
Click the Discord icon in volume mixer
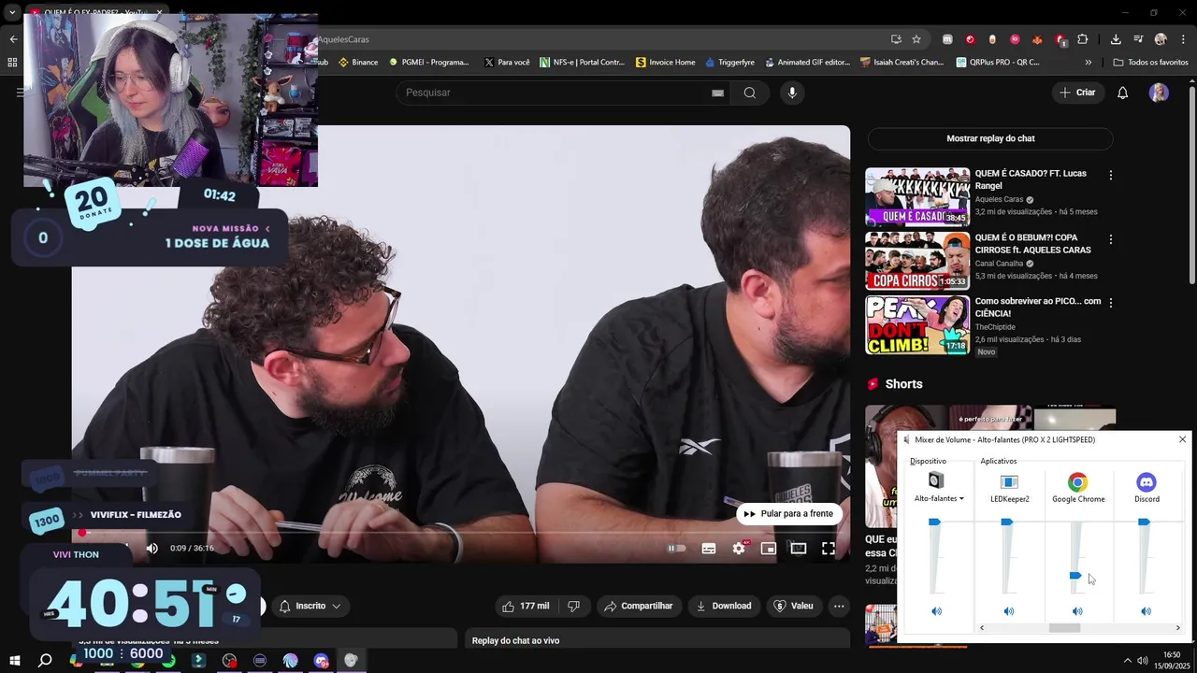pyautogui.click(x=1147, y=482)
